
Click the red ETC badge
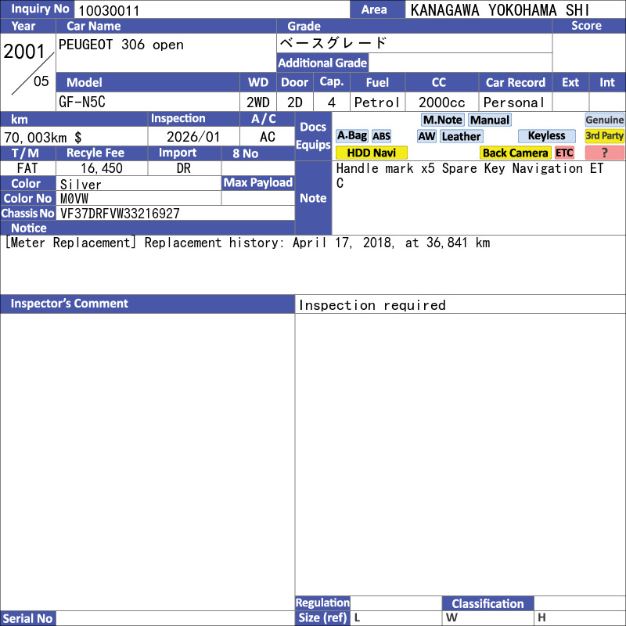click(564, 153)
